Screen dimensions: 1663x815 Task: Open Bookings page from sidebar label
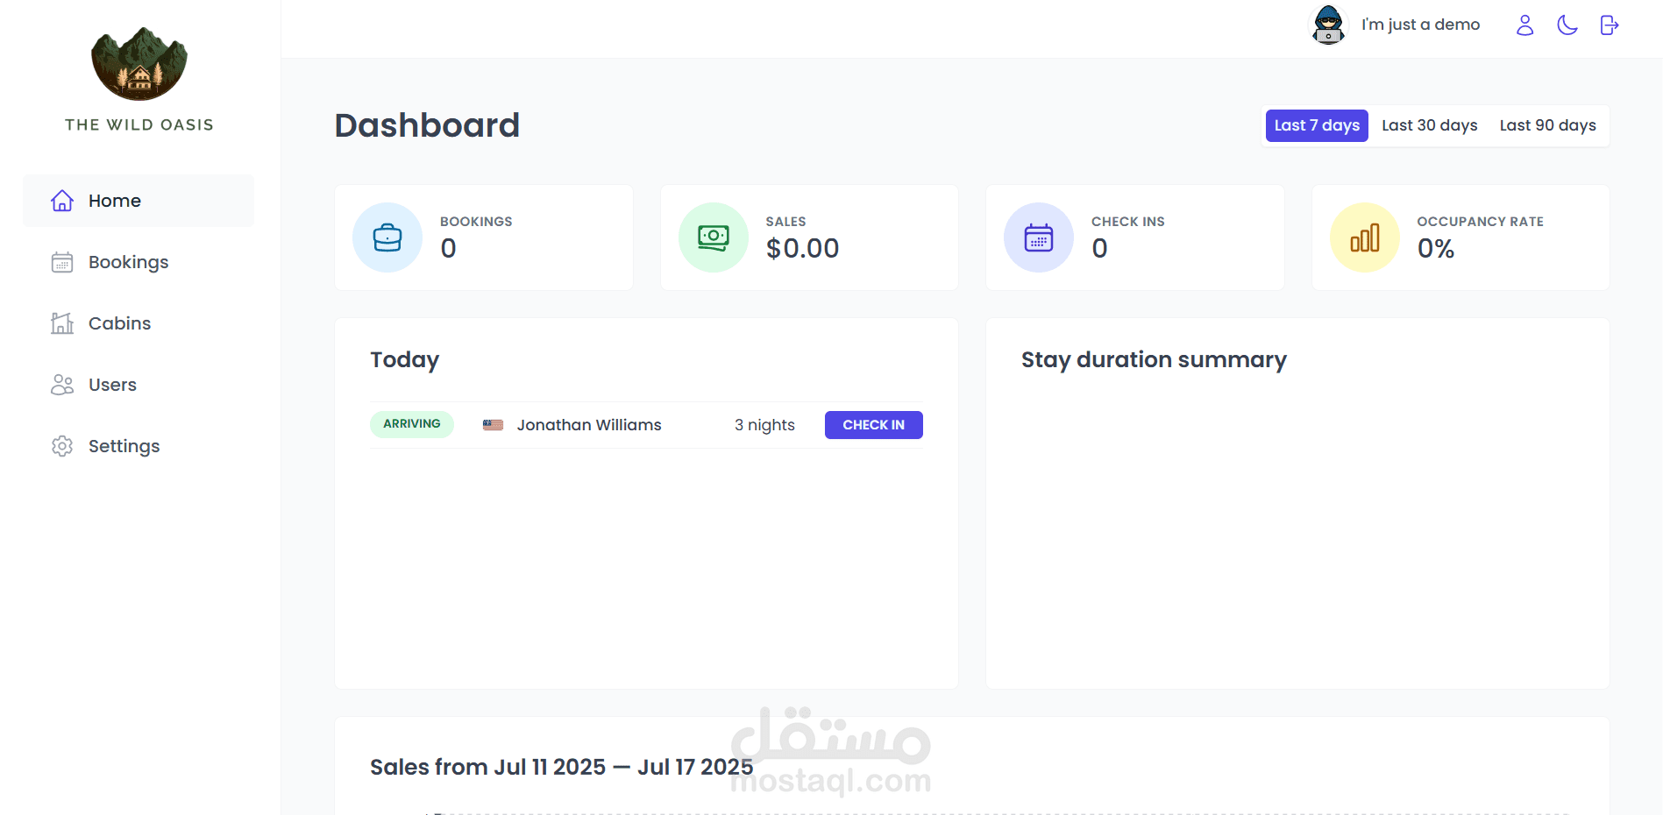click(128, 262)
